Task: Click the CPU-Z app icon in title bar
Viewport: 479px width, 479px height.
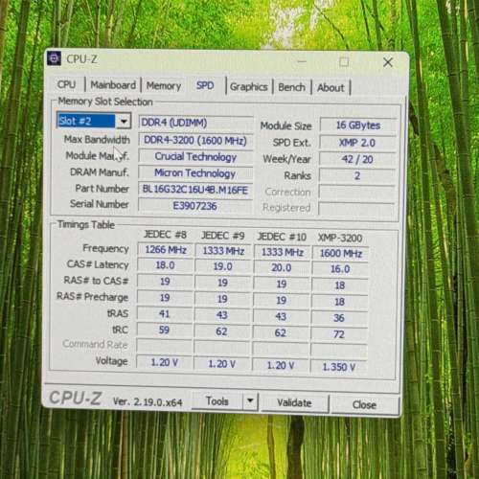Action: tap(54, 58)
